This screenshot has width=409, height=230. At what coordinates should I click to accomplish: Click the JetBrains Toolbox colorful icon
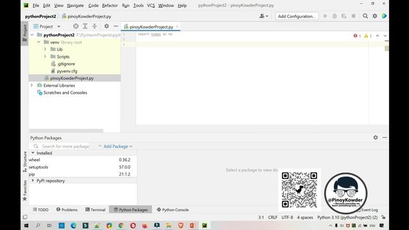coord(384,16)
